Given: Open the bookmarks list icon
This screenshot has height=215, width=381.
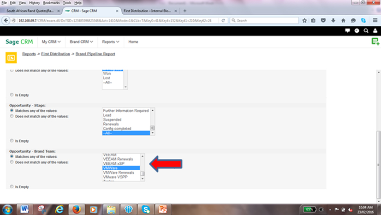Looking at the screenshot, I should [x=314, y=21].
